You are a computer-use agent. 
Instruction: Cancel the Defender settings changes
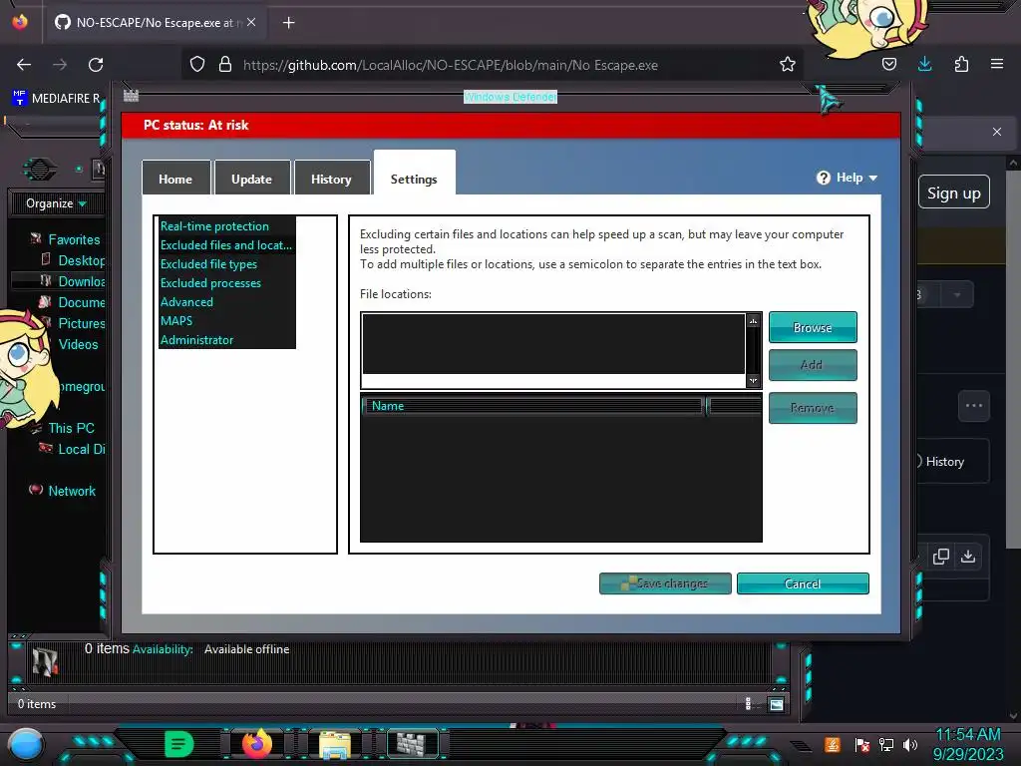pos(803,583)
